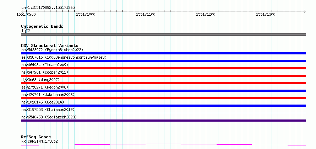Select the red bar for nsv464084
This screenshot has height=149, width=316.
163,68
